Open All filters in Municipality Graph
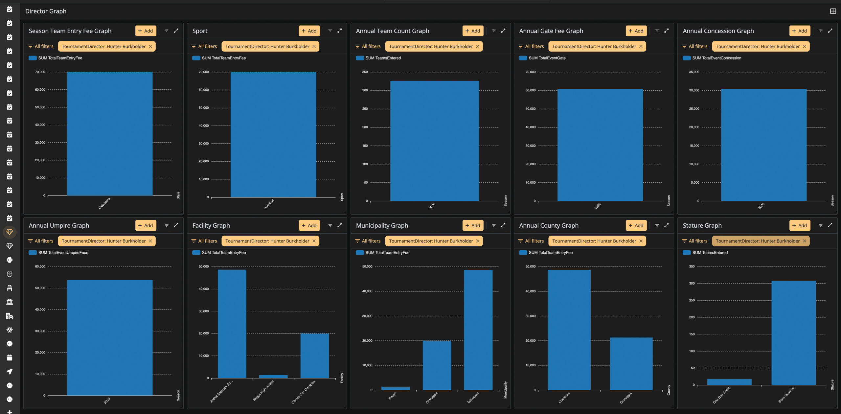Image resolution: width=841 pixels, height=414 pixels. click(368, 241)
